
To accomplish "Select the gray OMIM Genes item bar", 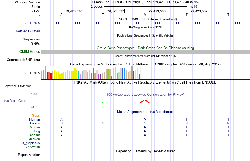I will point(146,51).
